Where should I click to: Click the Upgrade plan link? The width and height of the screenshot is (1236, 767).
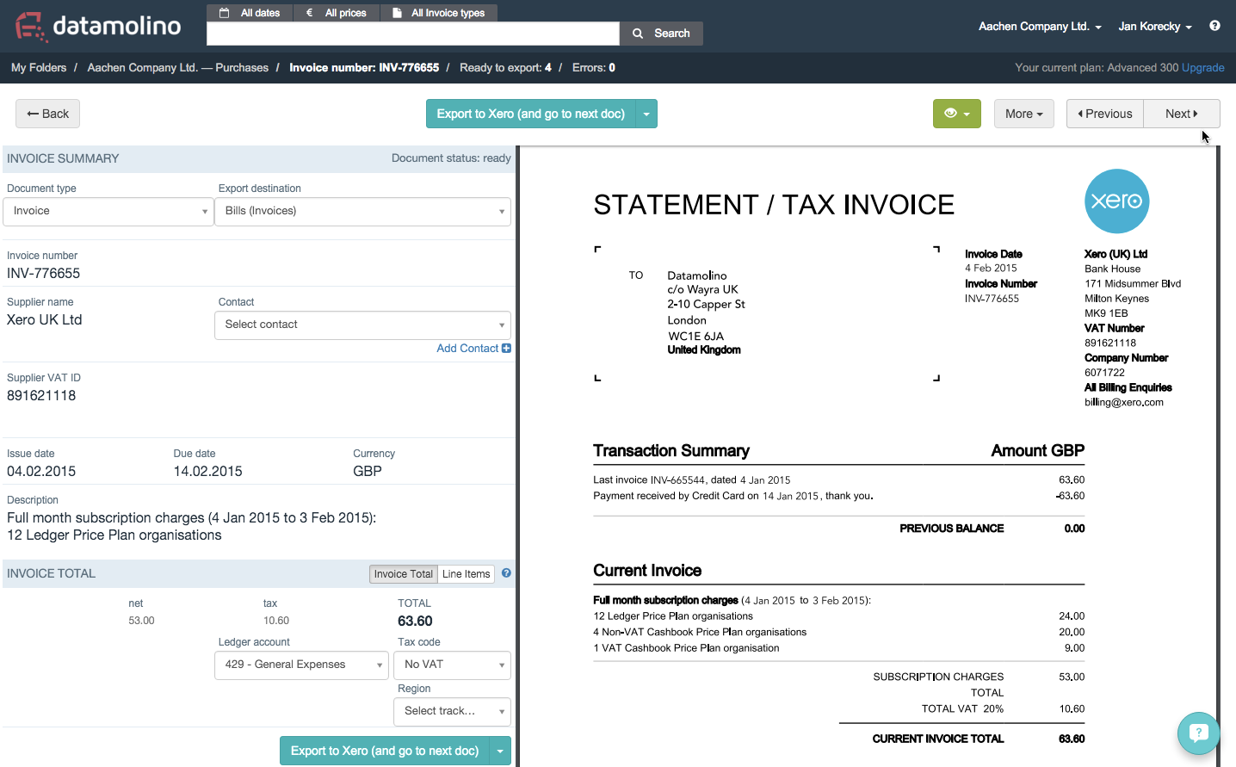click(x=1203, y=68)
